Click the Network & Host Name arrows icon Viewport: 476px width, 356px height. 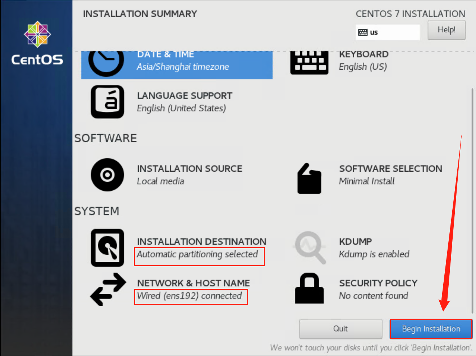108,289
